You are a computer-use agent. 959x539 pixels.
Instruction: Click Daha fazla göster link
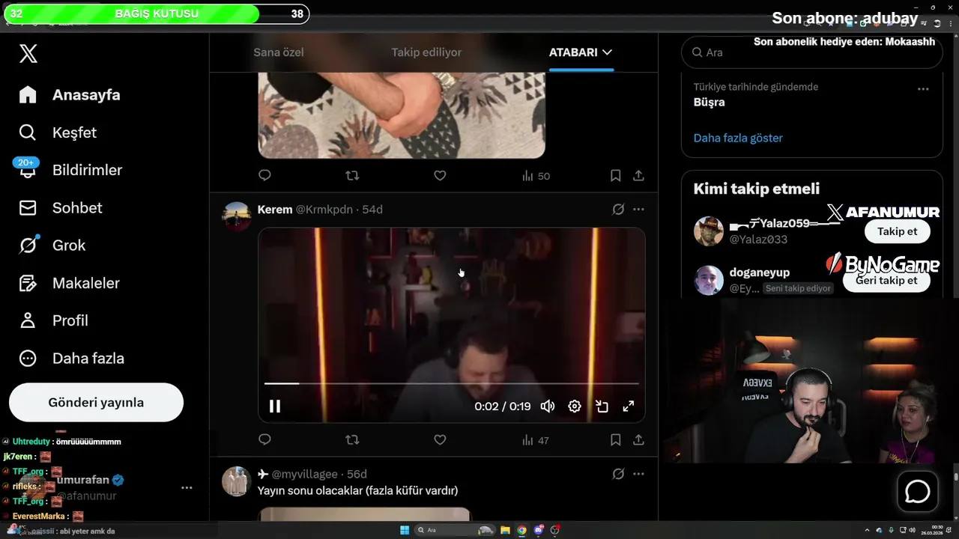click(738, 138)
